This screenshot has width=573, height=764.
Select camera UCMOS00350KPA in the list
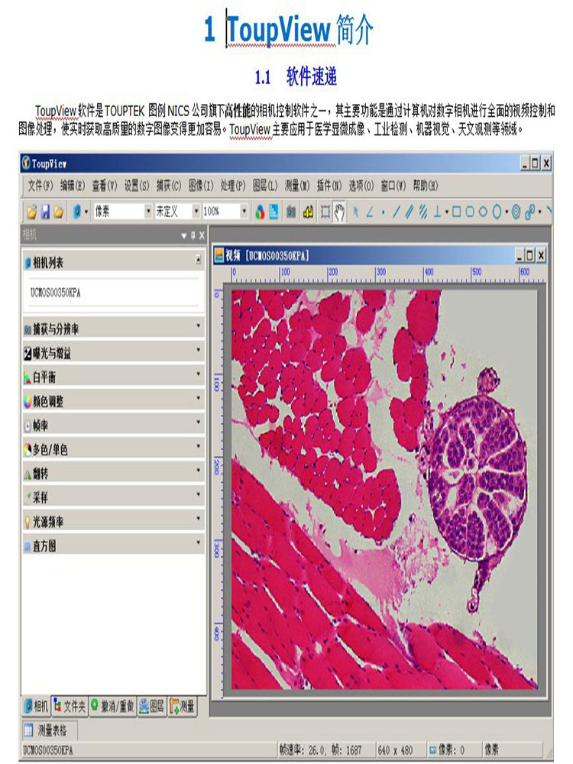click(x=55, y=293)
